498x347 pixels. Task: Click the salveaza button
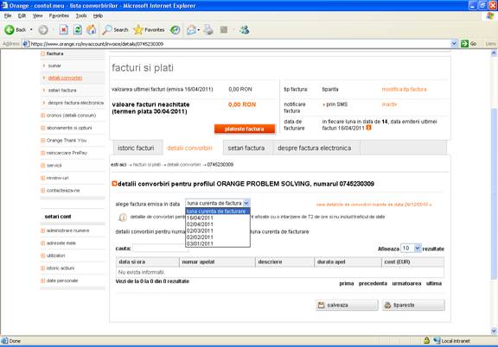(347, 305)
